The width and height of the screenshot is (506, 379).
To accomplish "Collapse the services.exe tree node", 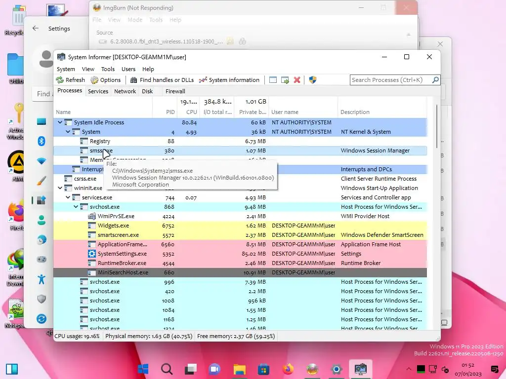I will 68,197.
